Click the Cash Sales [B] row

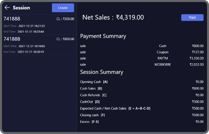point(142,88)
